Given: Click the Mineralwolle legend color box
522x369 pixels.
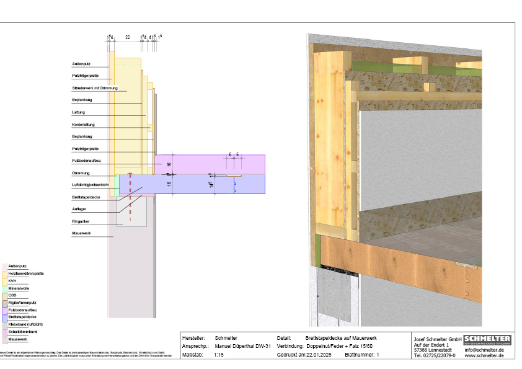Looking at the screenshot, I should [x=4, y=288].
